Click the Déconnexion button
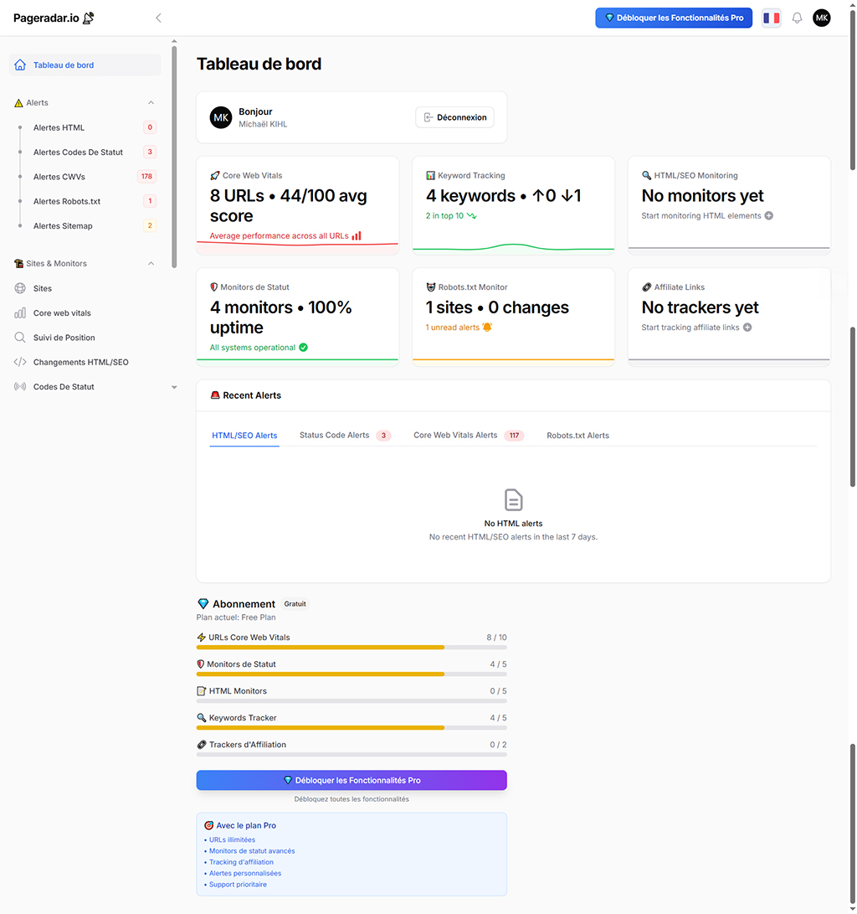Screen dimensions: 857x914 [x=454, y=117]
